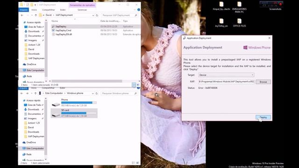
Task: Open Compartilhar ribbon tab in top explorer
Action: pos(49,10)
